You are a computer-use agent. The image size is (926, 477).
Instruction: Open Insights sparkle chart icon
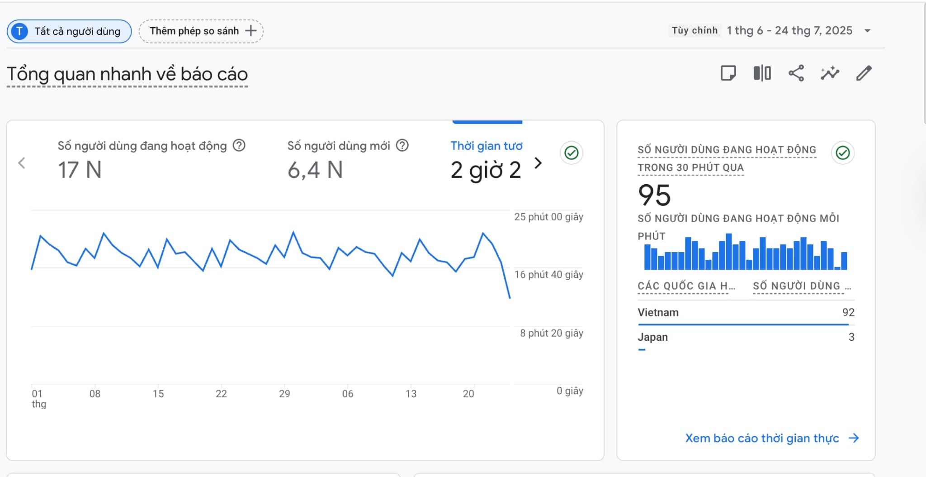[830, 73]
